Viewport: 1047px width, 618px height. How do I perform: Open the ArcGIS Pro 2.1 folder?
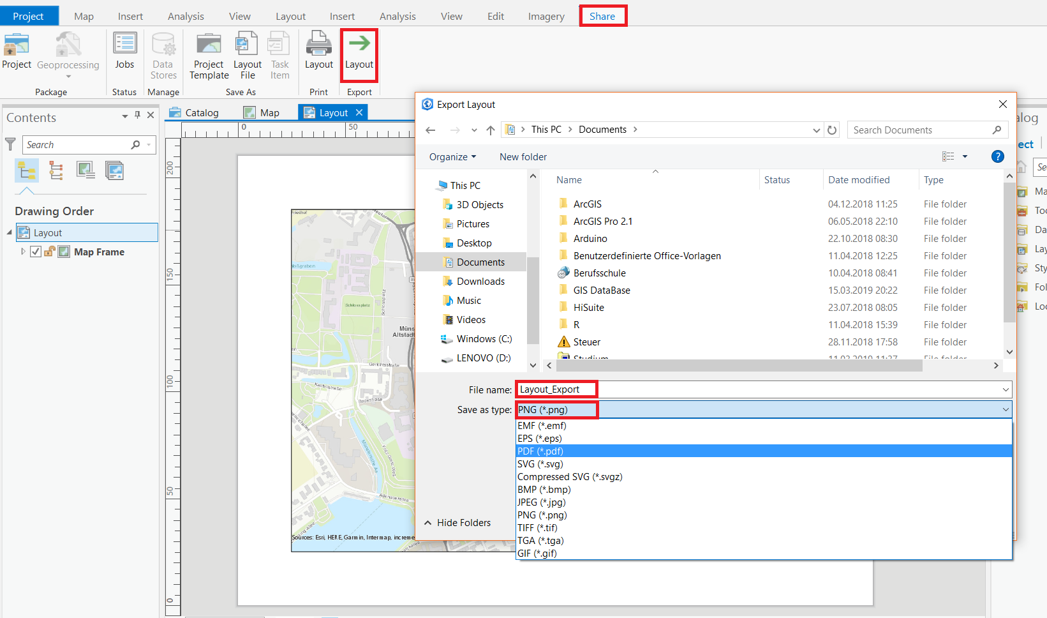point(602,222)
